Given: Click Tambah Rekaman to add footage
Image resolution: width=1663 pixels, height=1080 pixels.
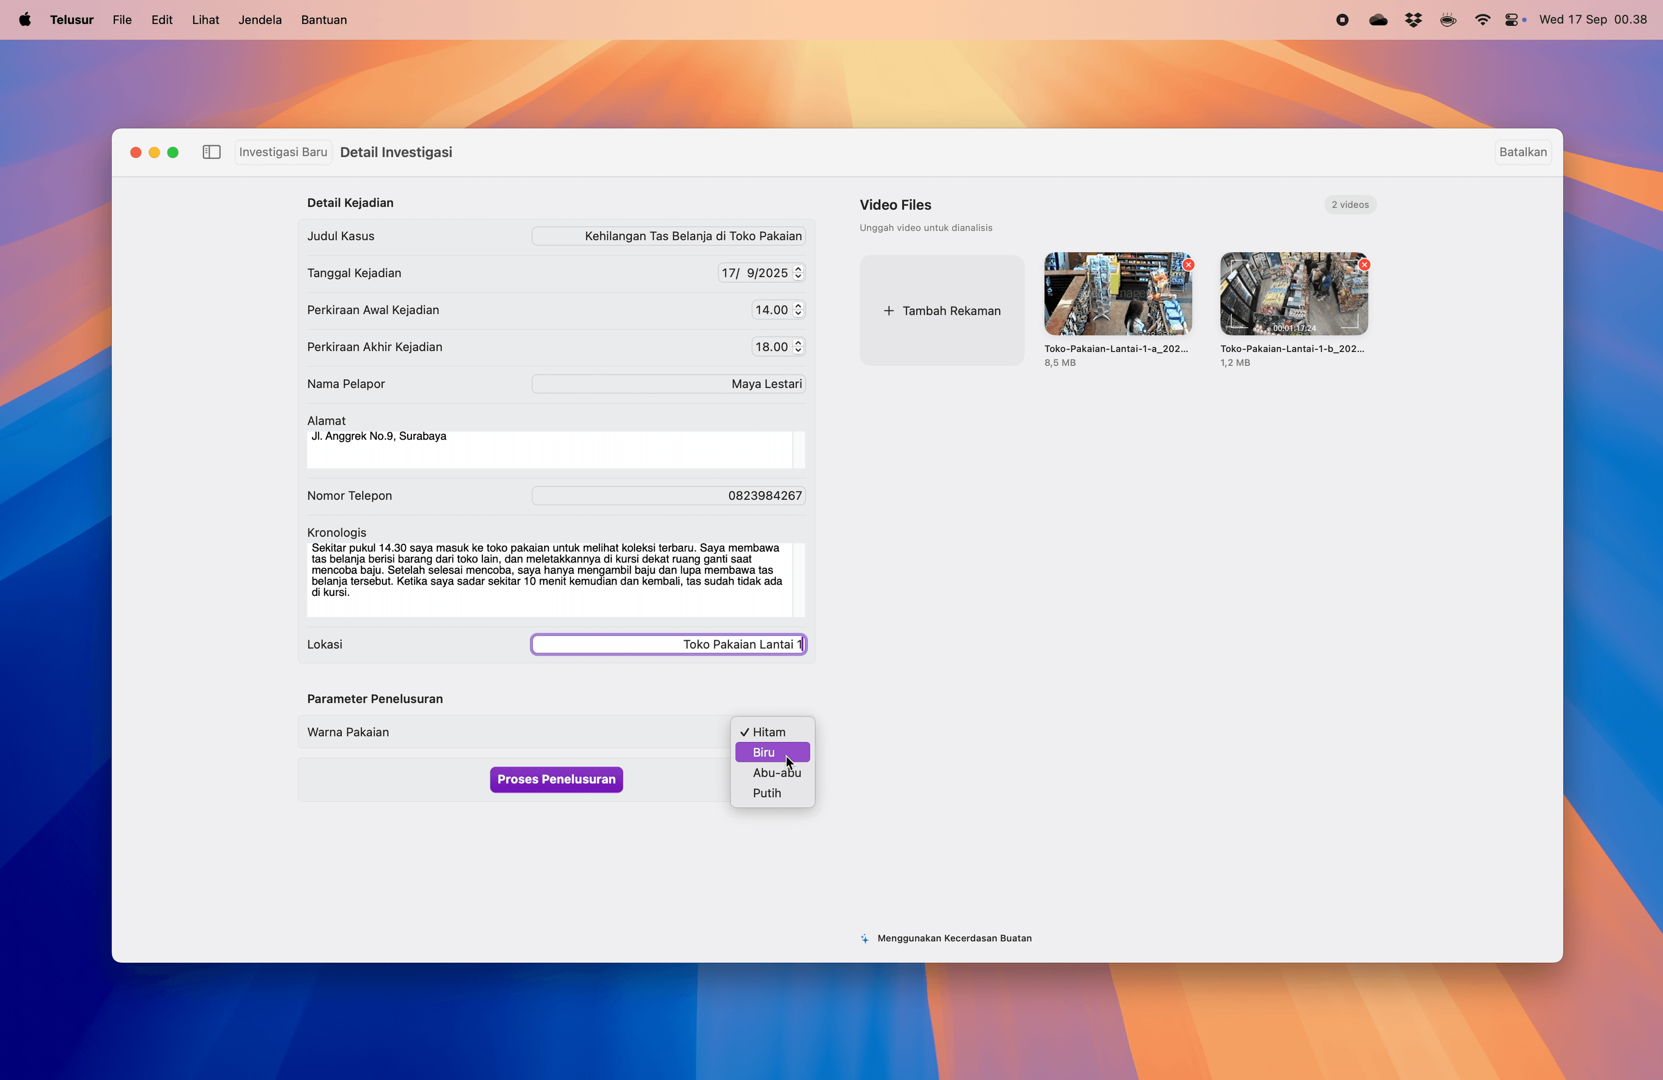Looking at the screenshot, I should 942,311.
